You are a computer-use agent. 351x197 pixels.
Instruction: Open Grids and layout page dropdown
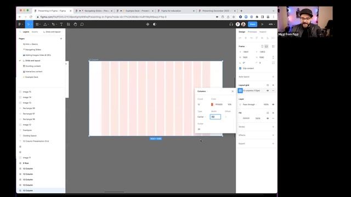pos(53,32)
